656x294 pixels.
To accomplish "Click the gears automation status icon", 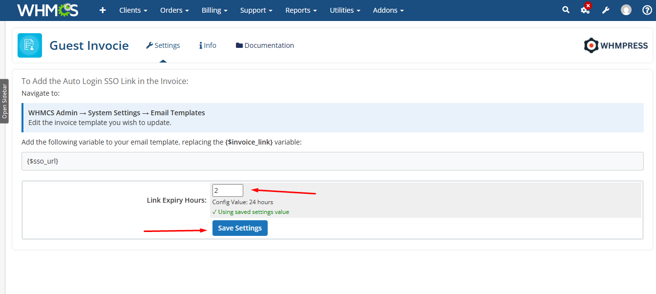I will (585, 10).
